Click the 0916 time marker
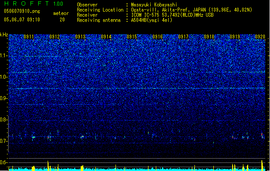The height and width of the screenshot is (171, 270). pyautogui.click(x=158, y=37)
